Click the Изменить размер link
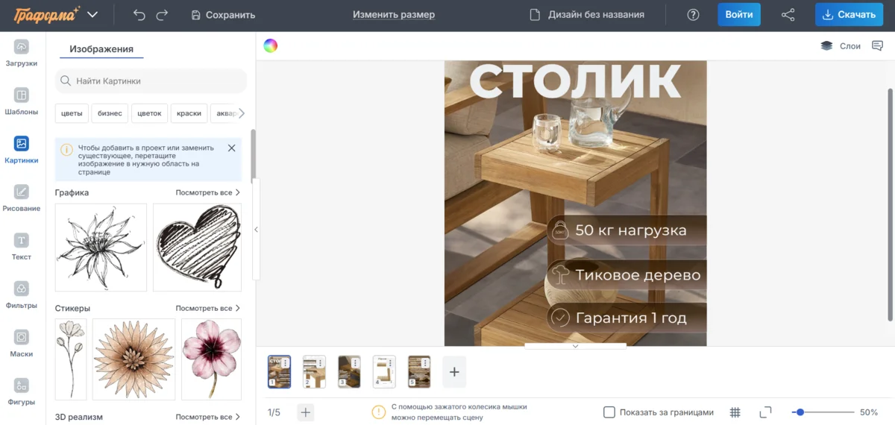 tap(394, 15)
